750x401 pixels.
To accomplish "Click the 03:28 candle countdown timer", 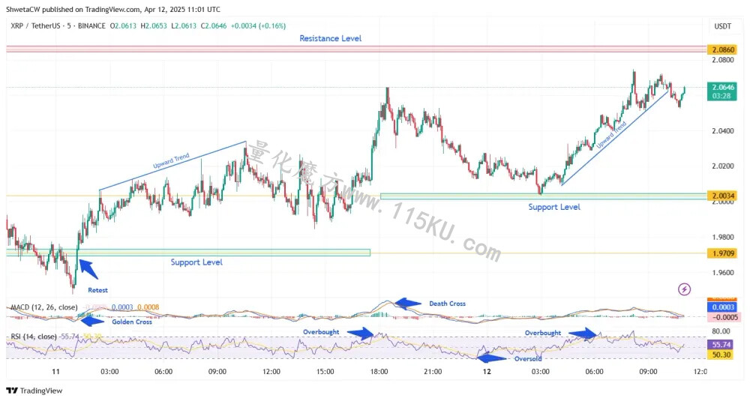I will pyautogui.click(x=721, y=96).
